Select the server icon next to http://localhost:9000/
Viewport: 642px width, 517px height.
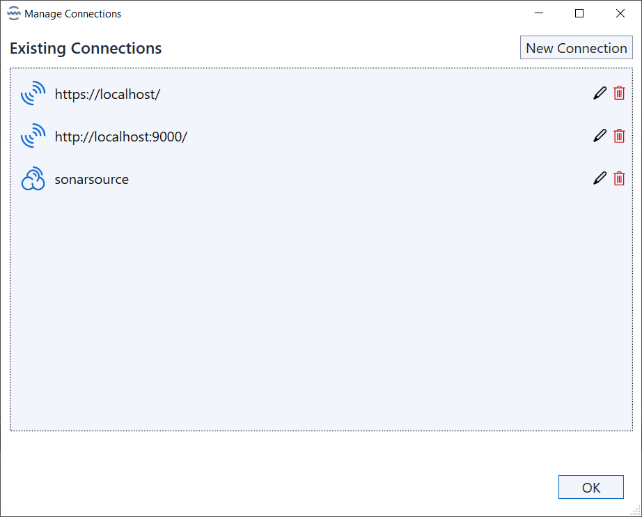click(33, 136)
